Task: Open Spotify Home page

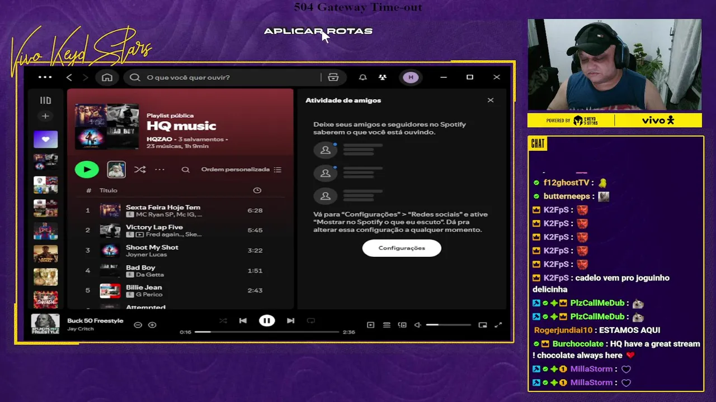Action: click(x=107, y=77)
